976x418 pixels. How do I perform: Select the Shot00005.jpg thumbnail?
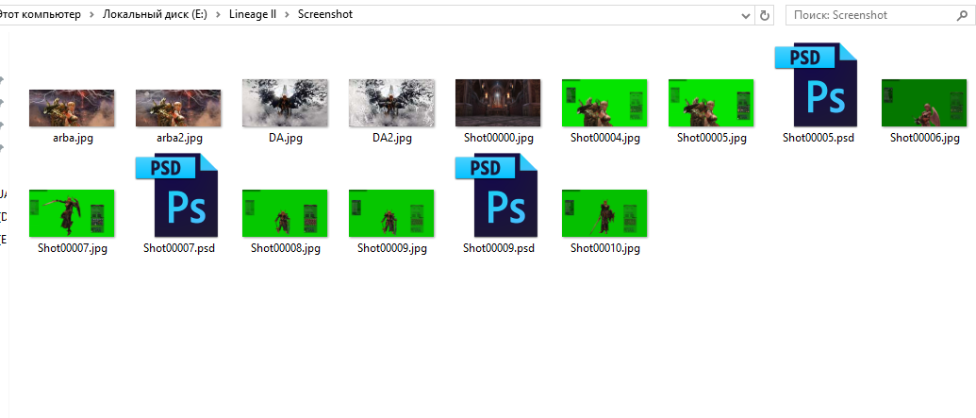(711, 103)
